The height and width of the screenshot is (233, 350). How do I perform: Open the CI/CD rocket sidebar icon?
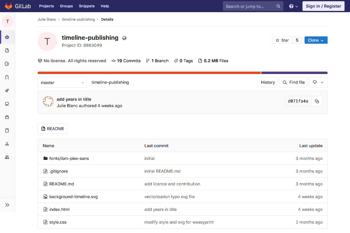click(7, 91)
